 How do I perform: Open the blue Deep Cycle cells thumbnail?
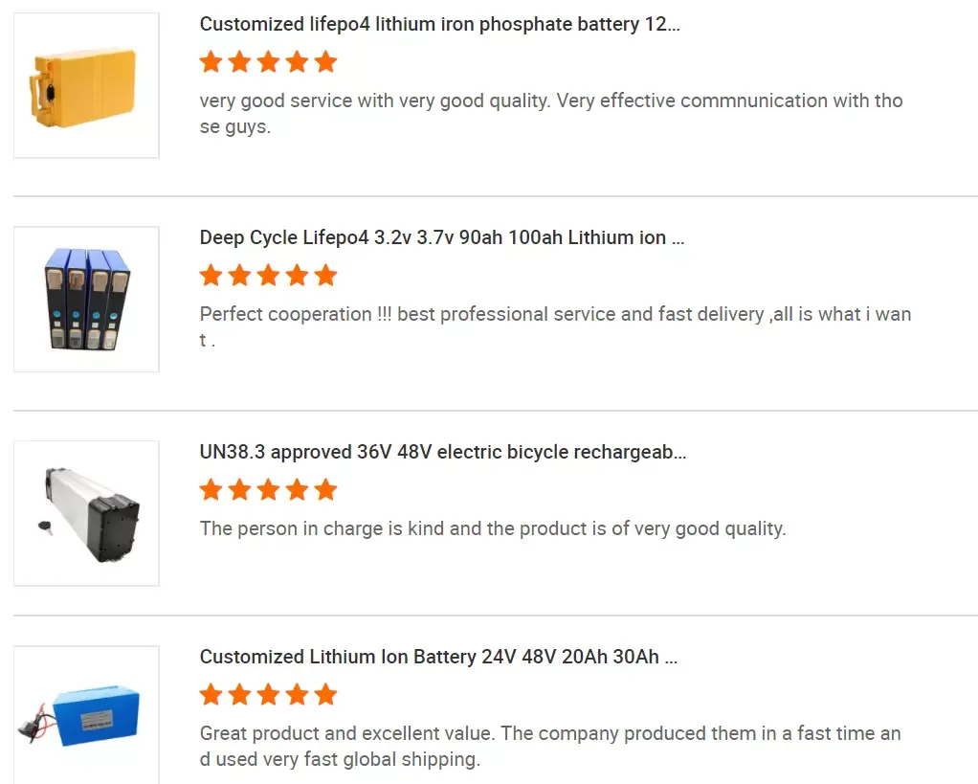tap(86, 299)
